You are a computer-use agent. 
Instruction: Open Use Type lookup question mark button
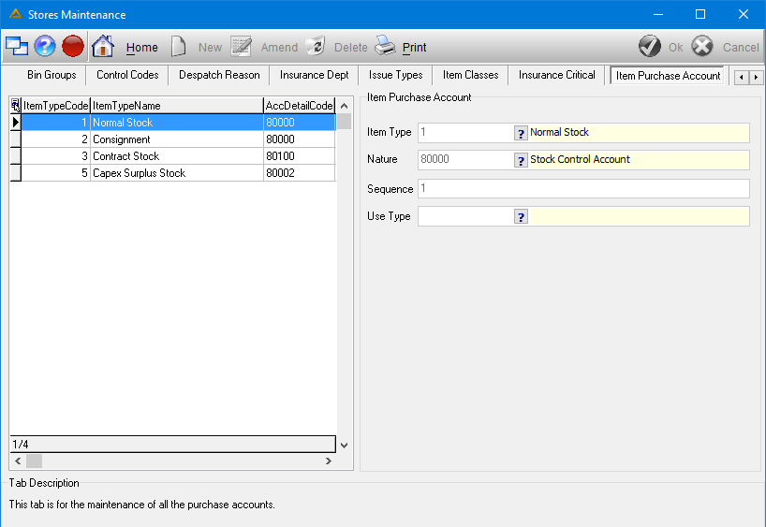pos(521,216)
